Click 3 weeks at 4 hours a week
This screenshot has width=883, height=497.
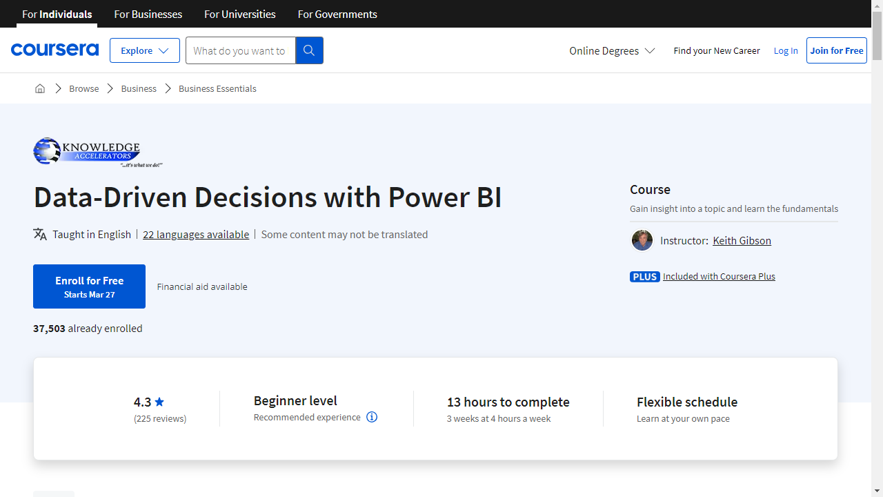pyautogui.click(x=499, y=418)
